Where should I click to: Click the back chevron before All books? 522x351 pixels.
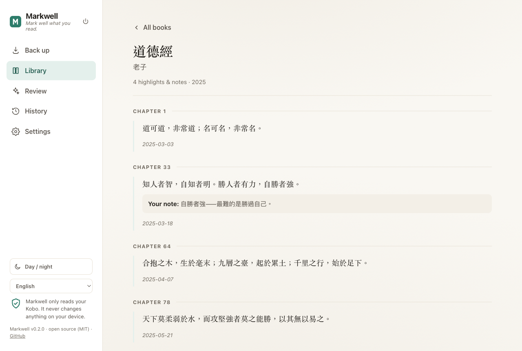tap(136, 27)
